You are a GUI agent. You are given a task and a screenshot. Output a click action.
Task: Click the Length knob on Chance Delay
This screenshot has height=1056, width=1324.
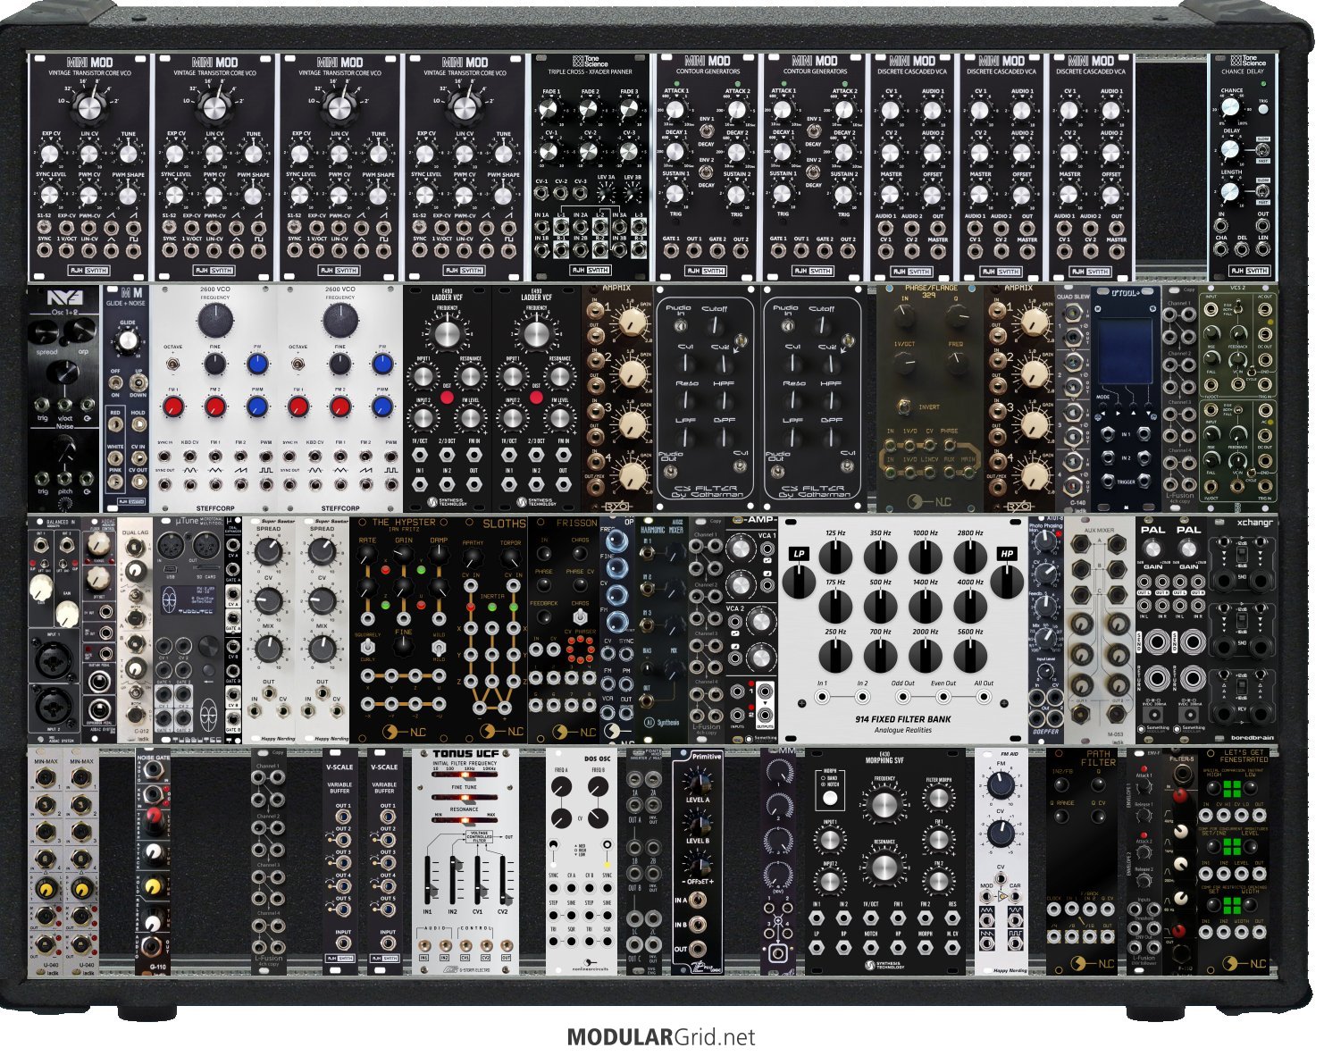(x=1232, y=190)
